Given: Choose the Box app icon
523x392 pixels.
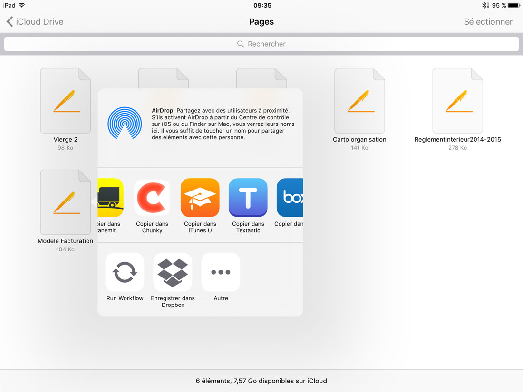Looking at the screenshot, I should [x=290, y=198].
